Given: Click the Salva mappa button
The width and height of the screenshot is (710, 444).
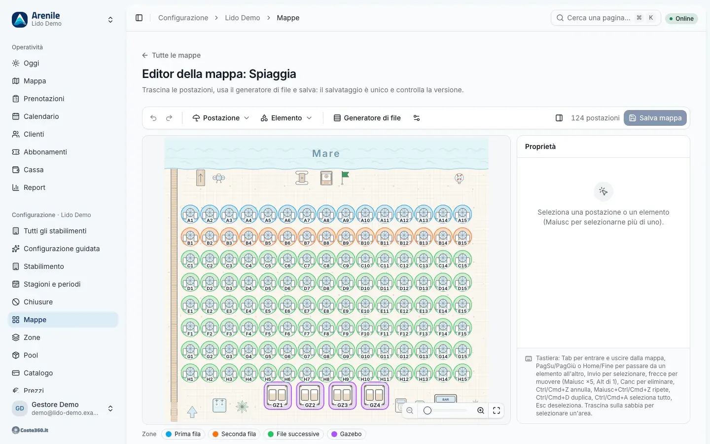Looking at the screenshot, I should [x=655, y=118].
